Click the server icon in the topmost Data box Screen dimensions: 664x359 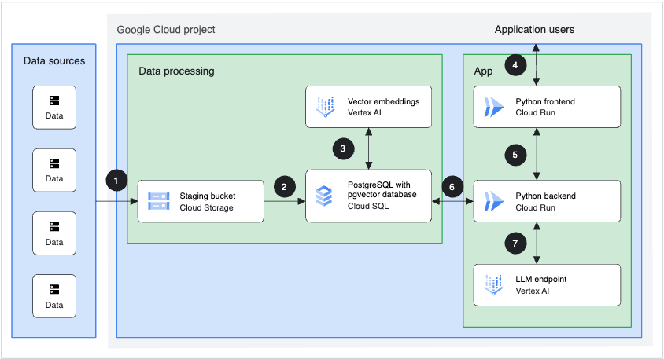pos(54,101)
